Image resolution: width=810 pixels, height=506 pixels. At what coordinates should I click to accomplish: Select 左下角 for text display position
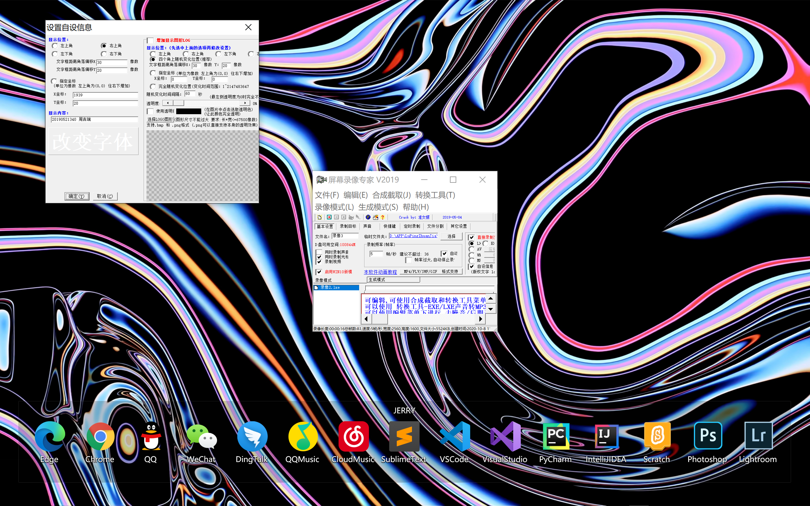(x=54, y=54)
